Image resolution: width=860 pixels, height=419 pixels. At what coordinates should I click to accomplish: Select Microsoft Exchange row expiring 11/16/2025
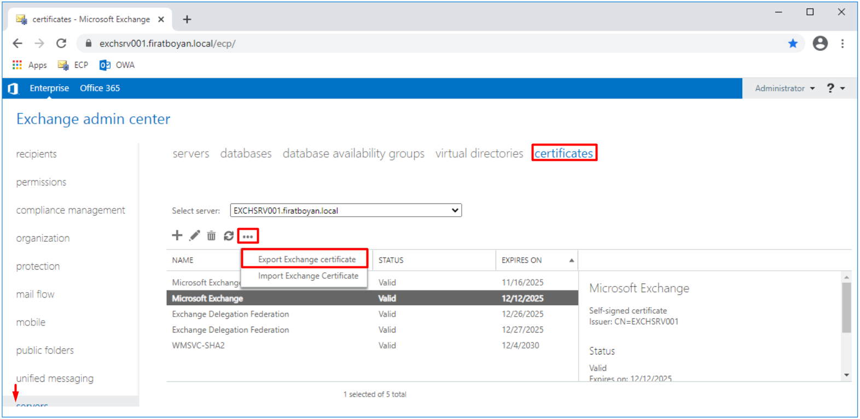[x=372, y=282]
